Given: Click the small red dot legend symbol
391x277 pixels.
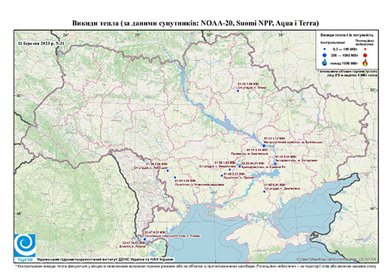Looking at the screenshot, I should click(365, 49).
